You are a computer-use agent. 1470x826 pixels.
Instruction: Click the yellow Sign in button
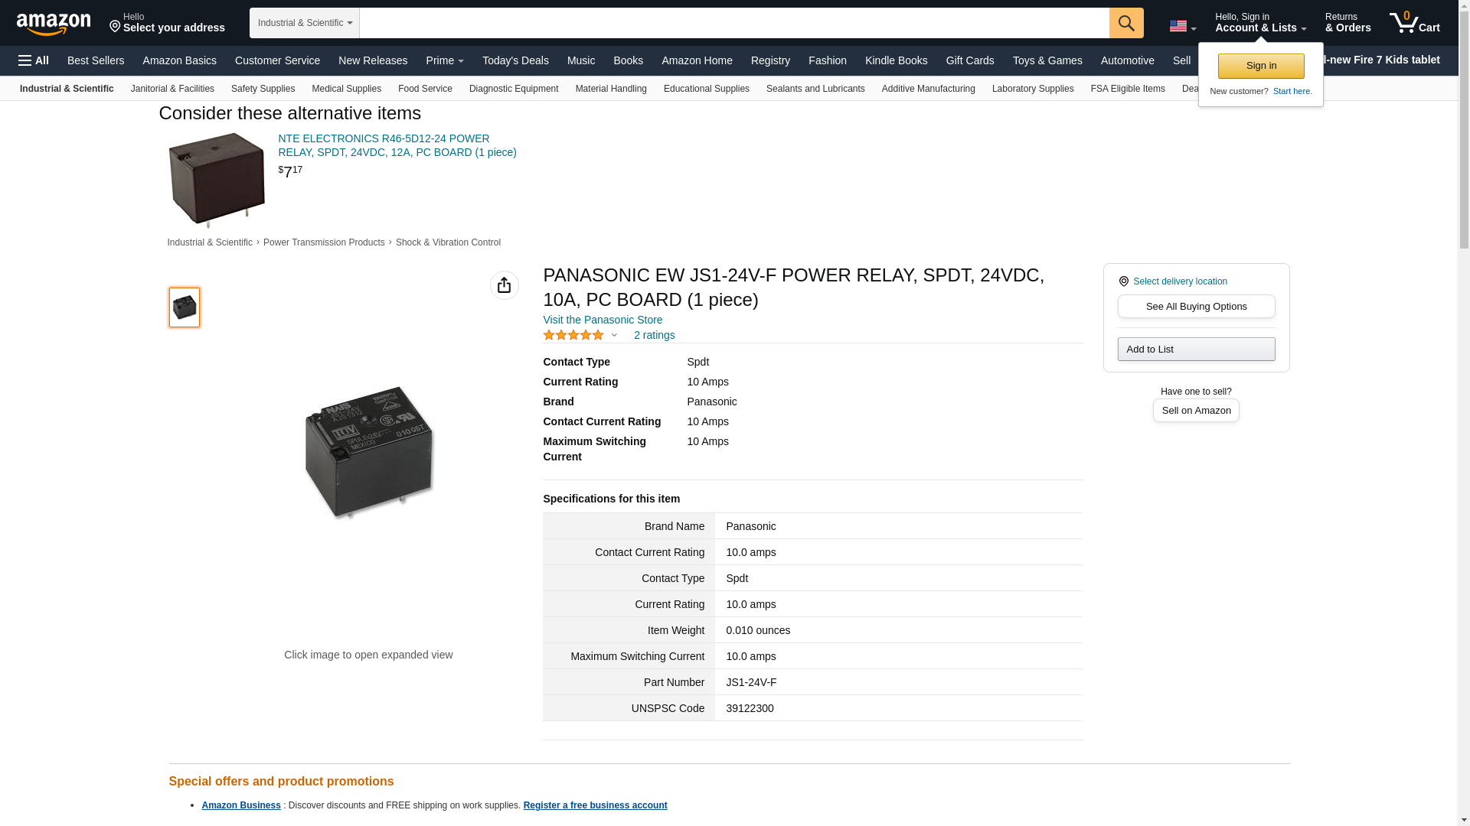tap(1260, 66)
